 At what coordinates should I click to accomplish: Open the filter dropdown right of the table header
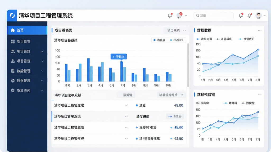point(171,95)
